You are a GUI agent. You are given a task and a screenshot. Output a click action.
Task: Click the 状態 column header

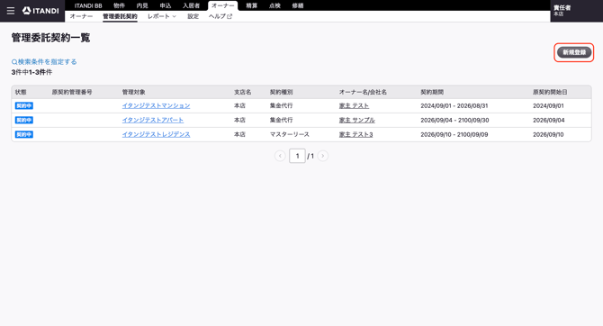point(21,92)
